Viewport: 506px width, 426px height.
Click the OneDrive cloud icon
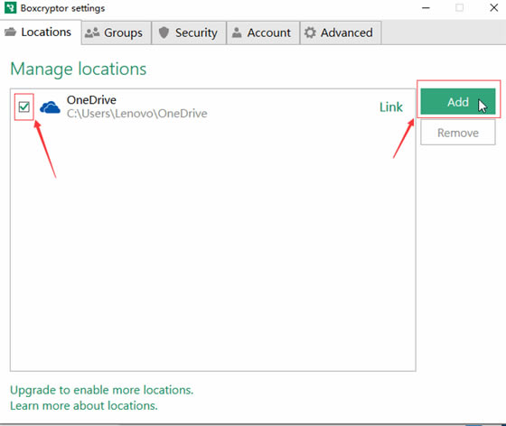pyautogui.click(x=50, y=107)
